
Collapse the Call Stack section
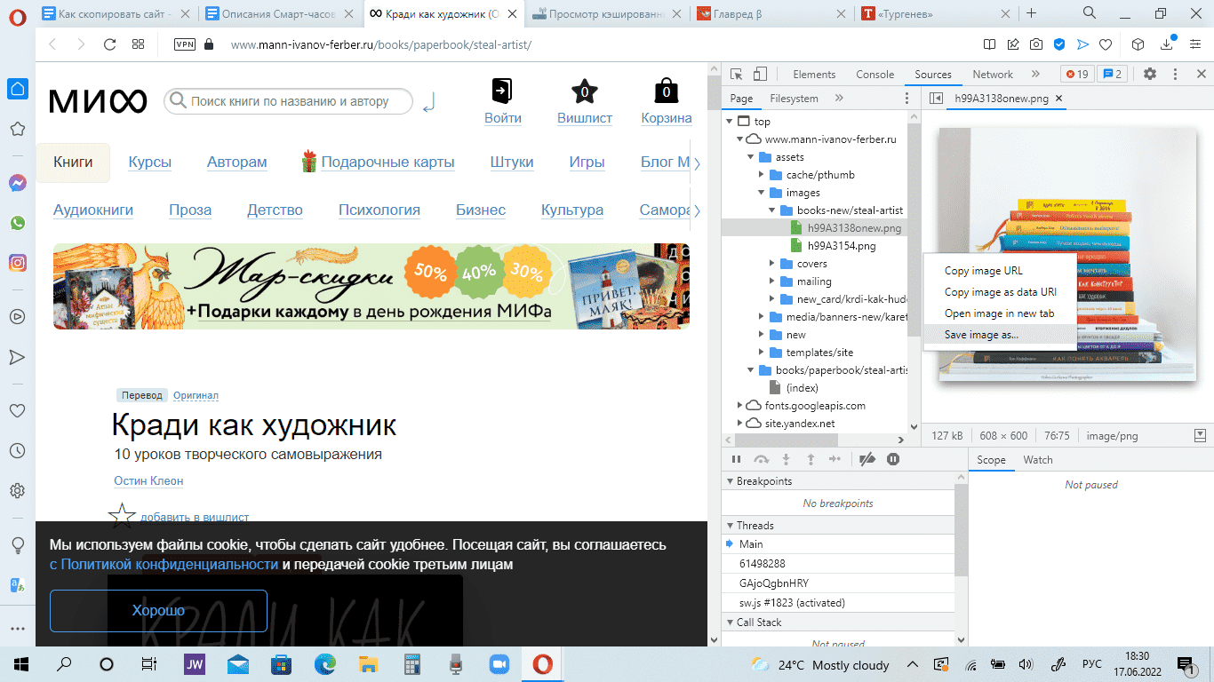click(x=730, y=623)
